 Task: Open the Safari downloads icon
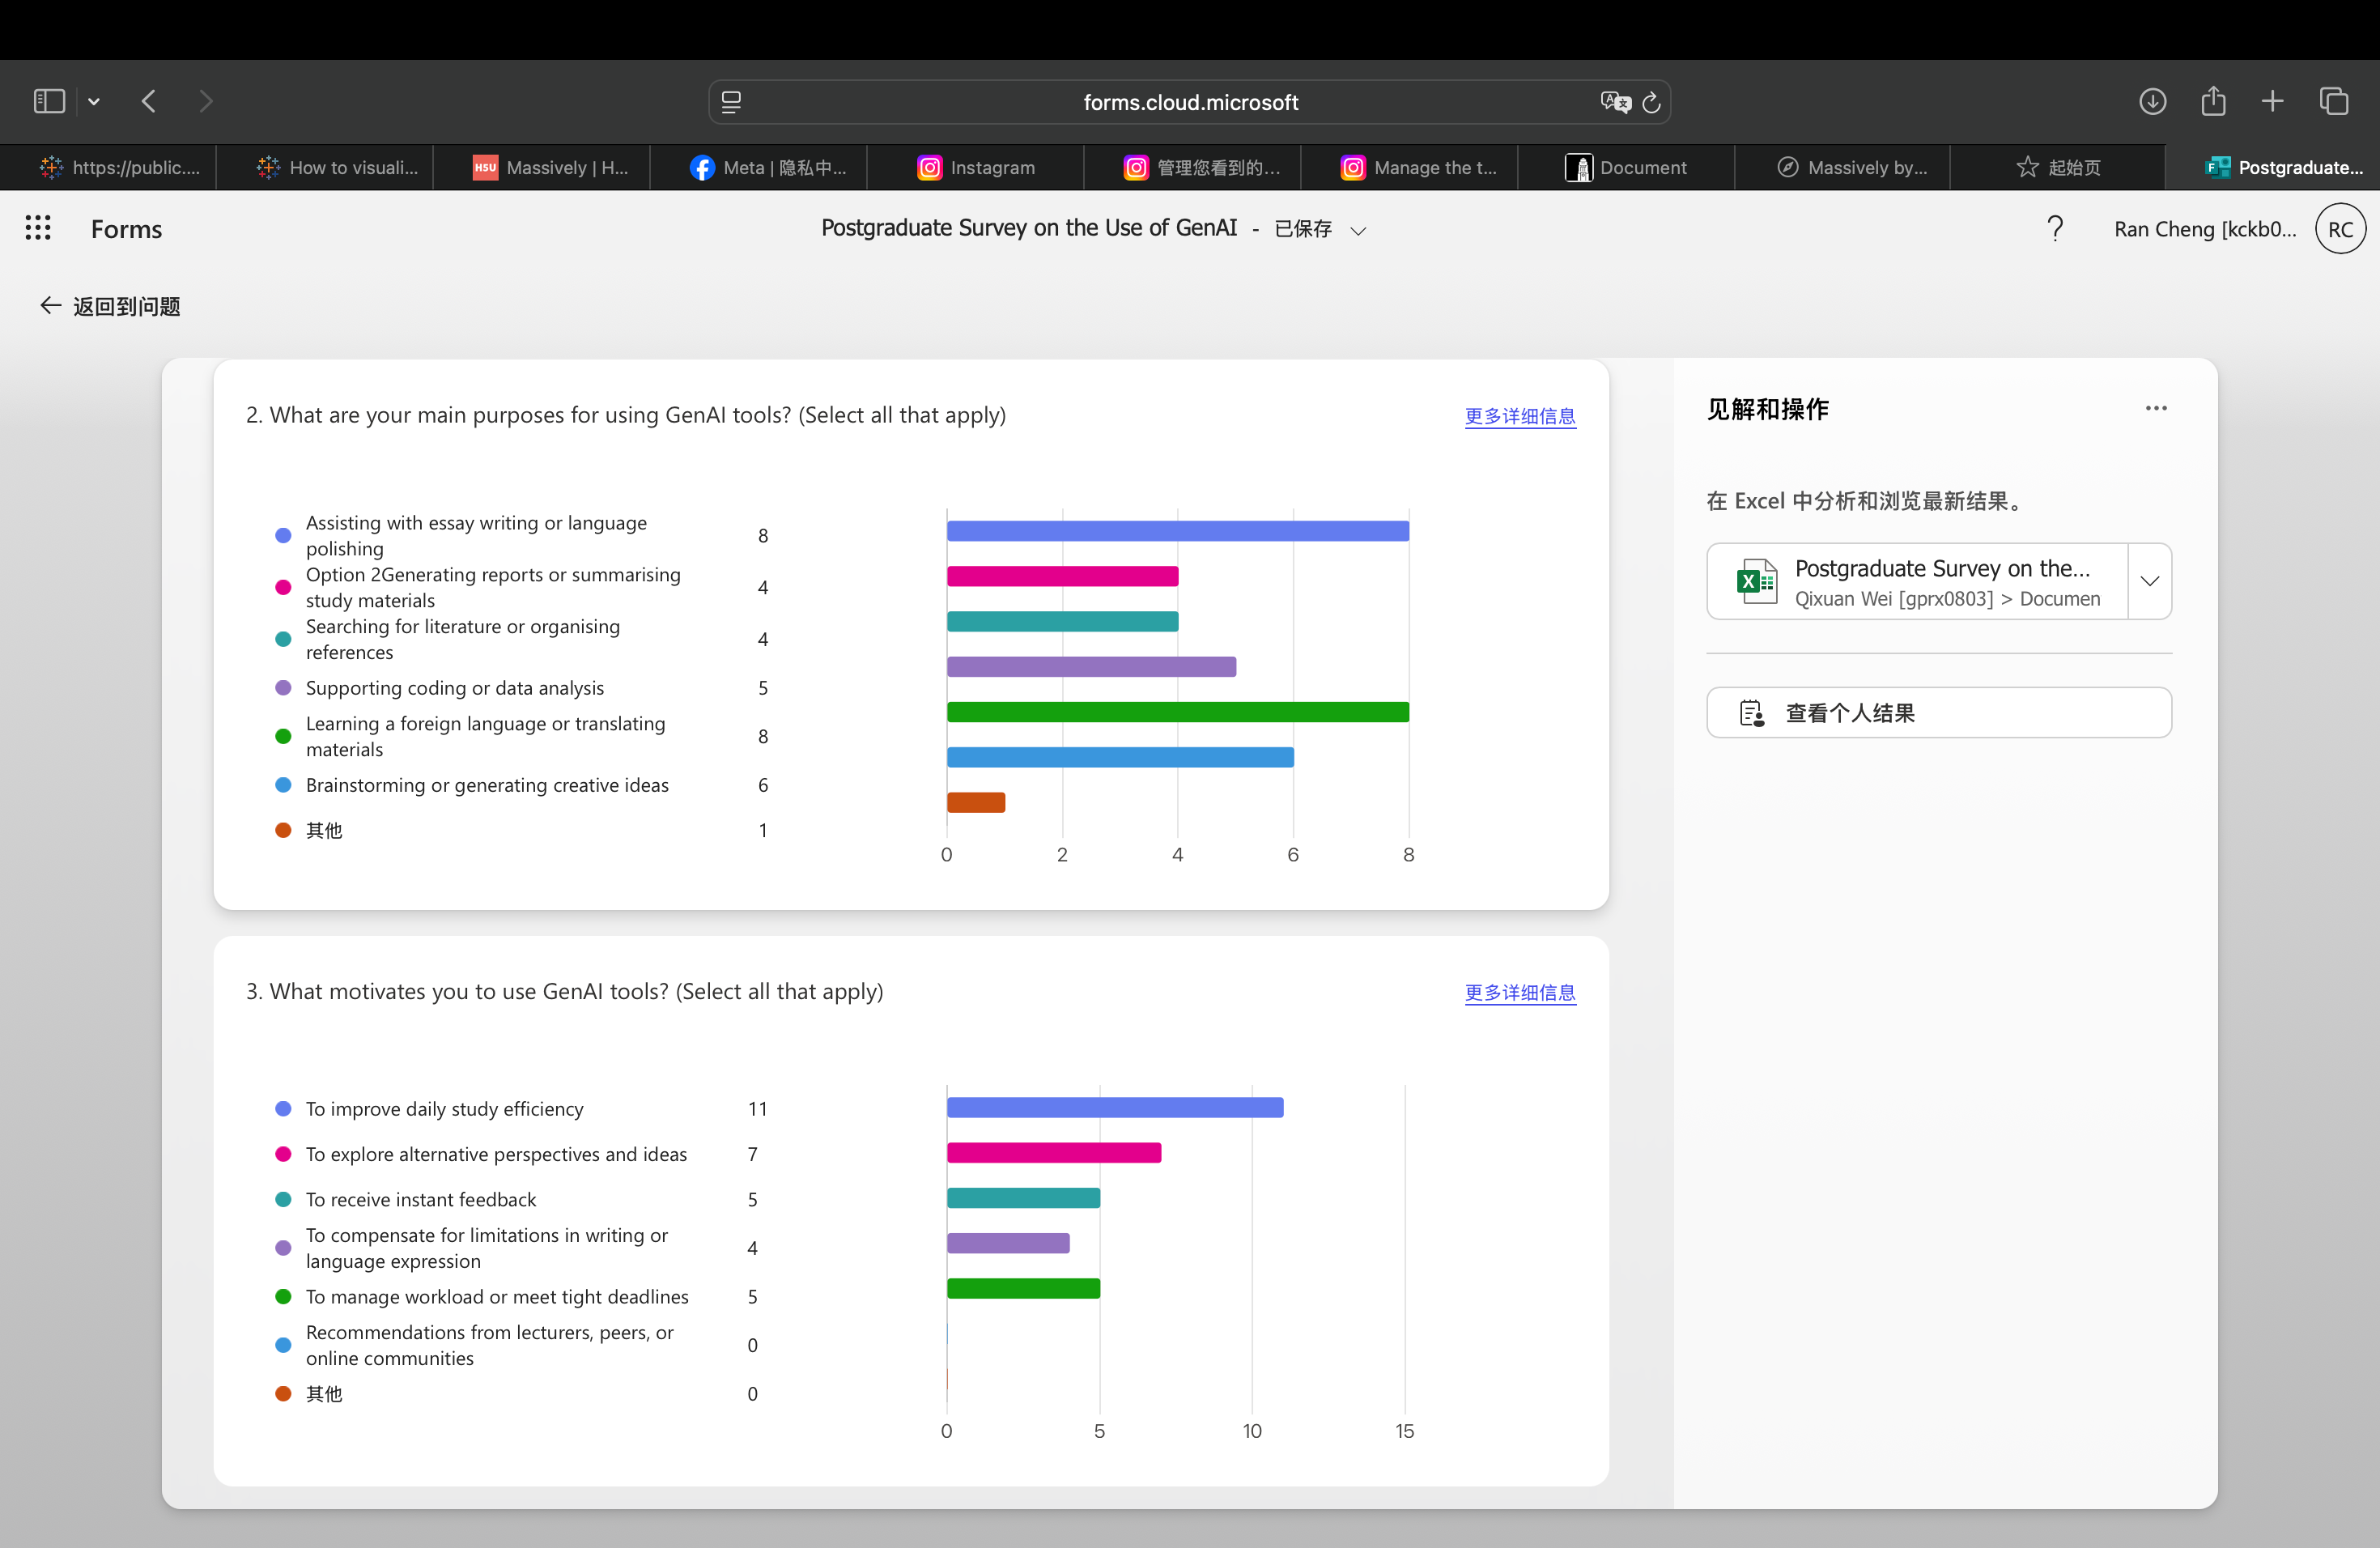coord(2152,101)
